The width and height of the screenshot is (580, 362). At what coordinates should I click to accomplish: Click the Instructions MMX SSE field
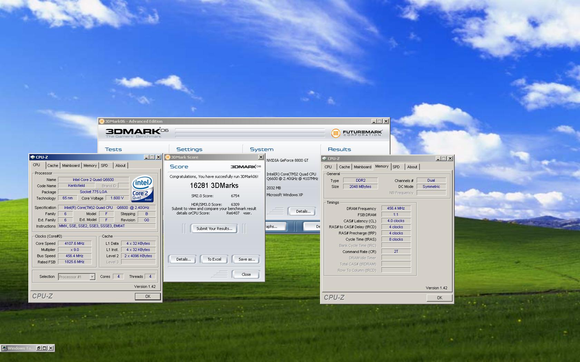point(107,226)
